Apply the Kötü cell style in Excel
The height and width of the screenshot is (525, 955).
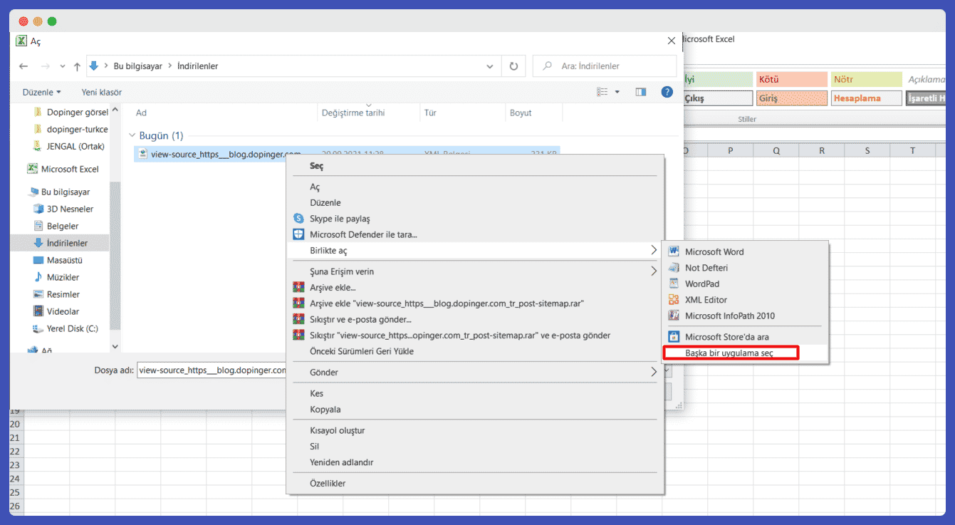(x=792, y=80)
